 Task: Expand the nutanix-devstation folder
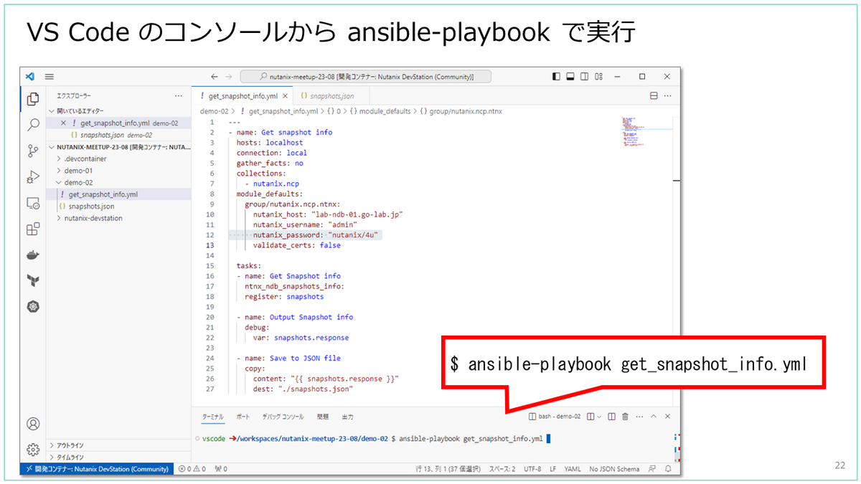click(x=118, y=218)
